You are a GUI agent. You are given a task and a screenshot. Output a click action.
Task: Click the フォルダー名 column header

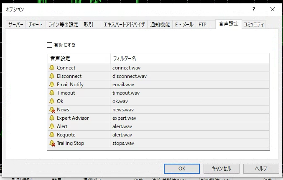pos(190,59)
